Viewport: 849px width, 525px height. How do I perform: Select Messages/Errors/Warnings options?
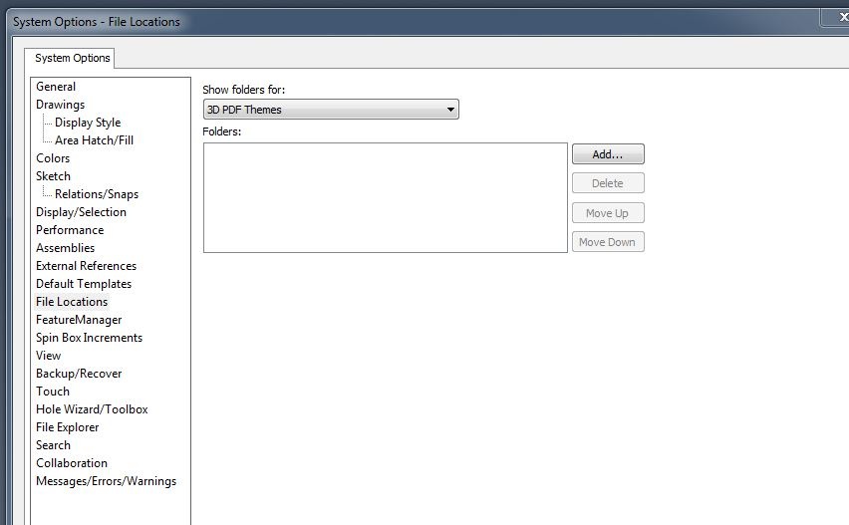click(106, 481)
